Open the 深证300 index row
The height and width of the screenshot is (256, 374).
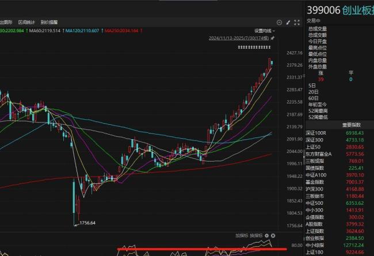click(x=339, y=140)
